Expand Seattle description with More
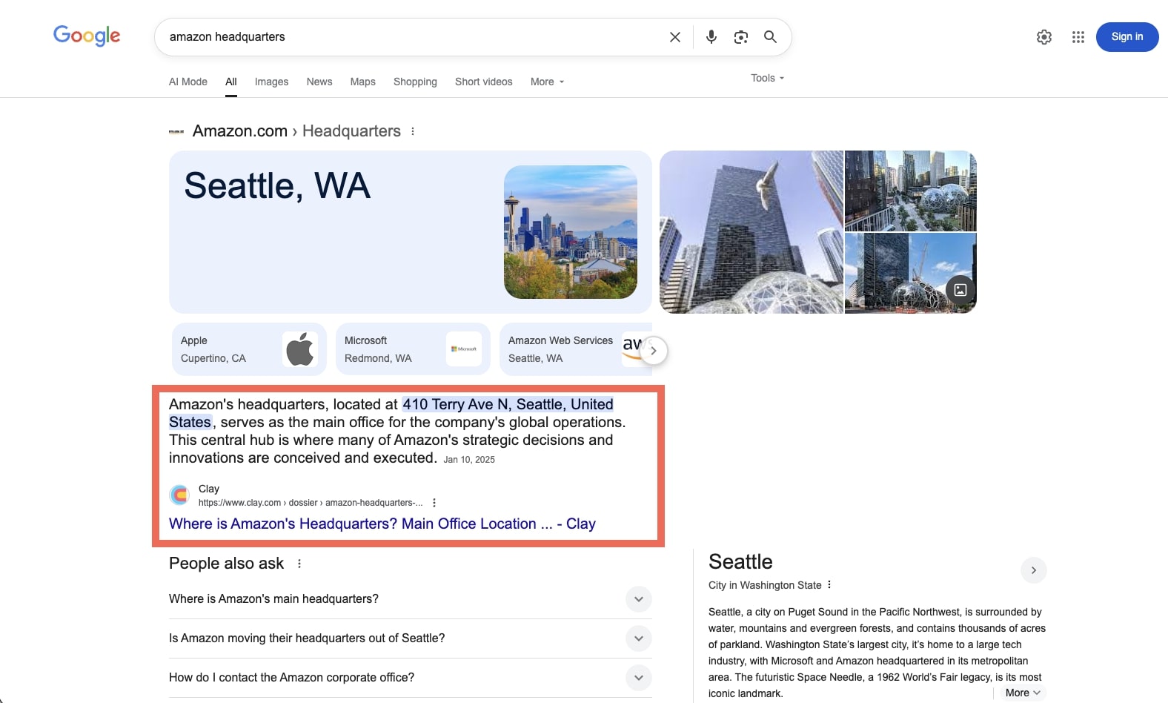Screen dimensions: 1168x703 click(1023, 693)
